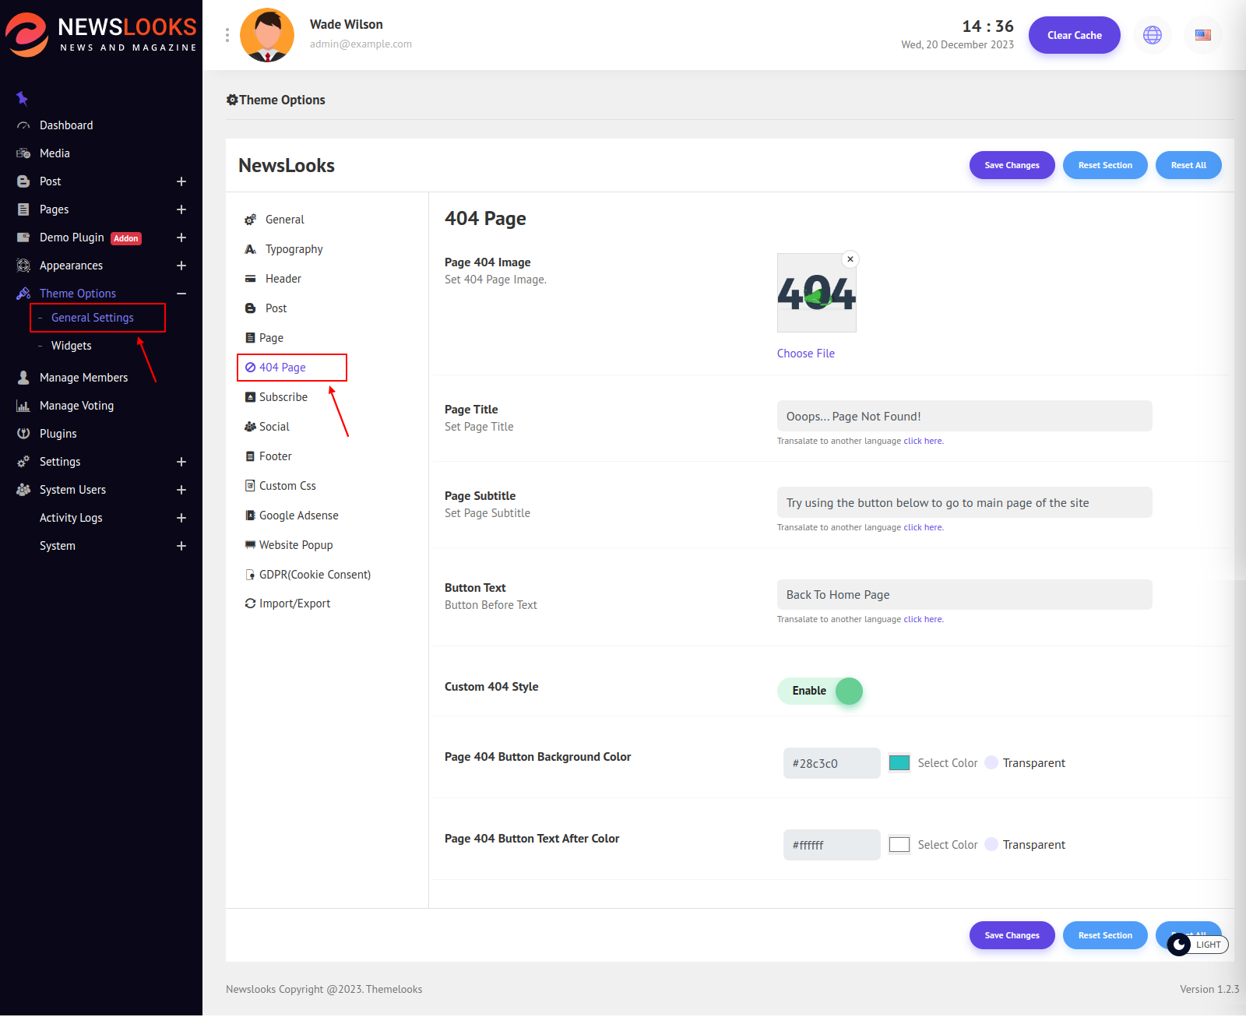Click the Choose File link
Viewport: 1246px width, 1017px height.
pyautogui.click(x=805, y=354)
